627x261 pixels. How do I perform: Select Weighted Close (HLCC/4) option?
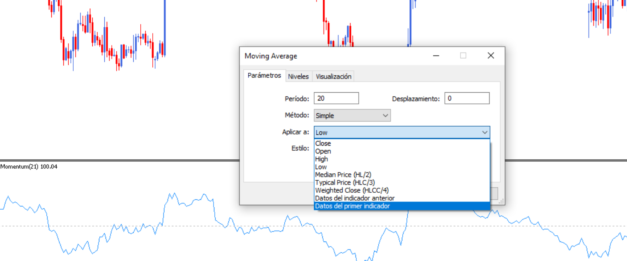point(402,190)
